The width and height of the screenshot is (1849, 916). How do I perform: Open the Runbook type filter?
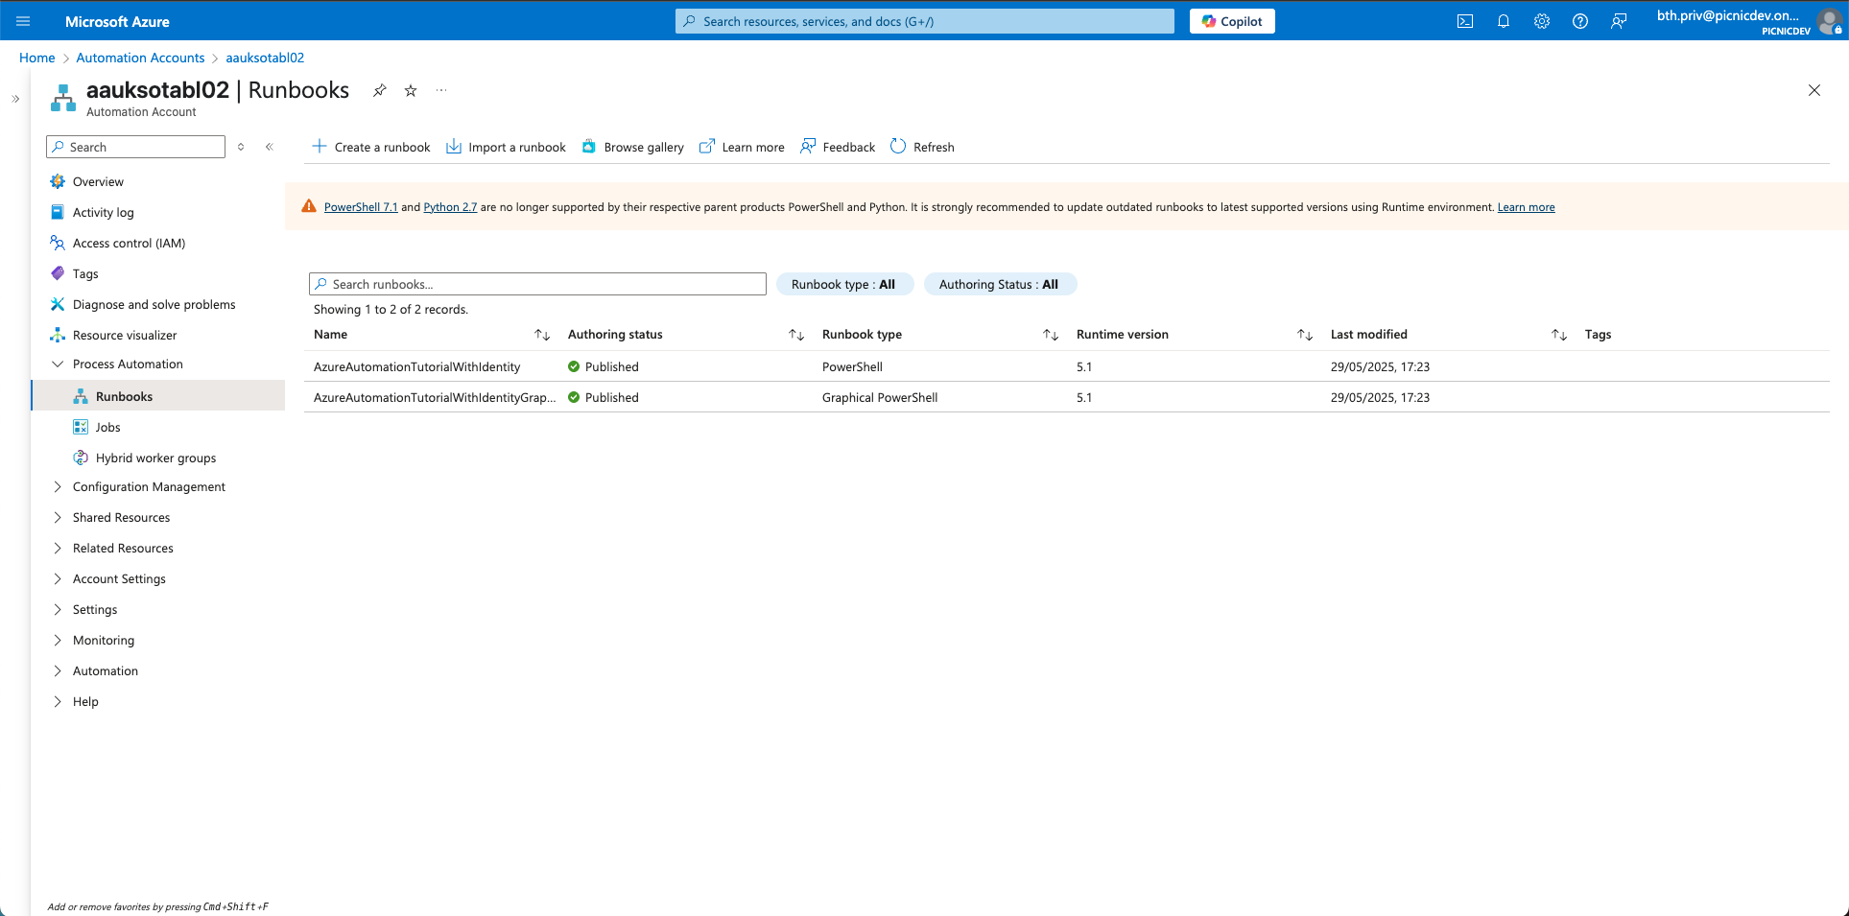[x=844, y=284]
